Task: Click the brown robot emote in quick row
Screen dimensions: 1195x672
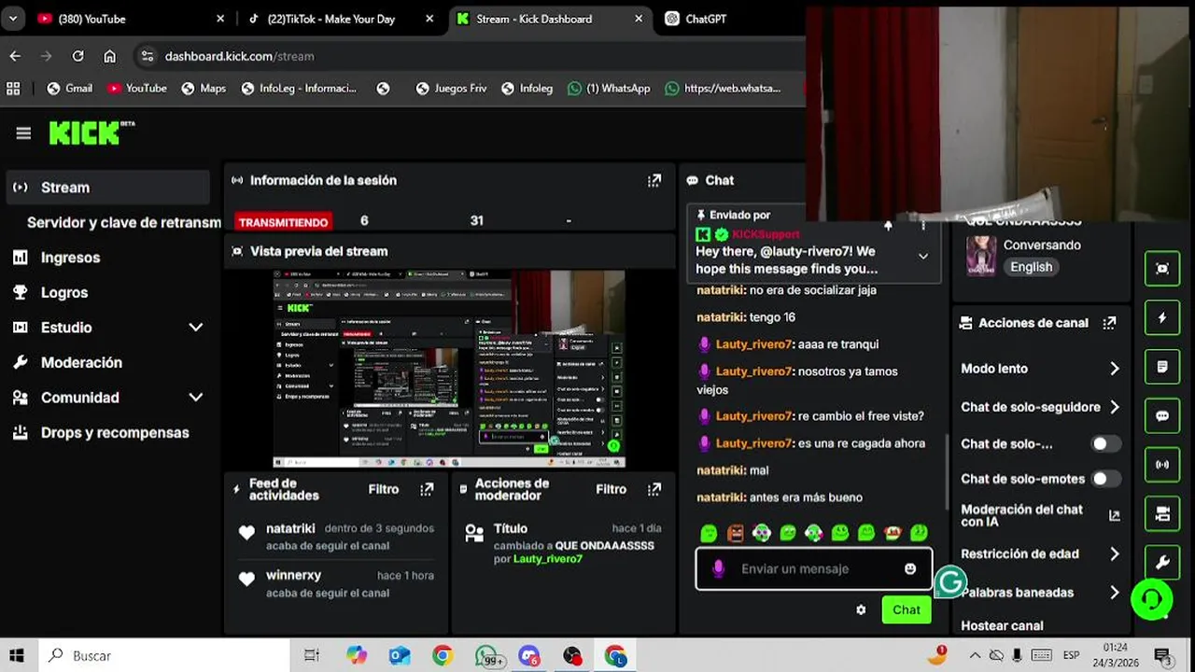Action: (x=736, y=533)
